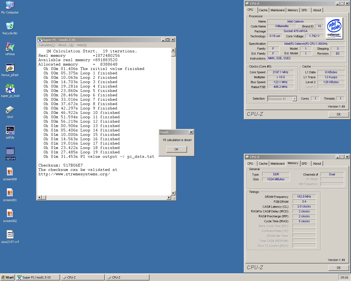
Task: Expand the Processor #1 selection dropdown
Action: point(295,99)
